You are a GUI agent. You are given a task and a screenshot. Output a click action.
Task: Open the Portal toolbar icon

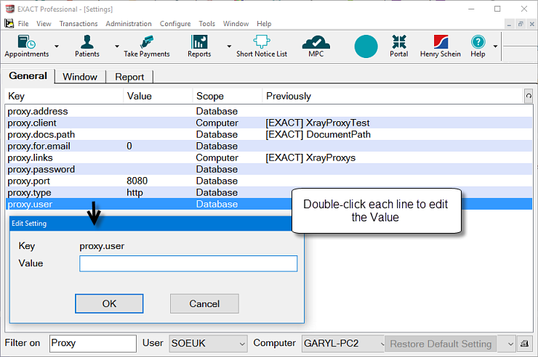click(398, 46)
